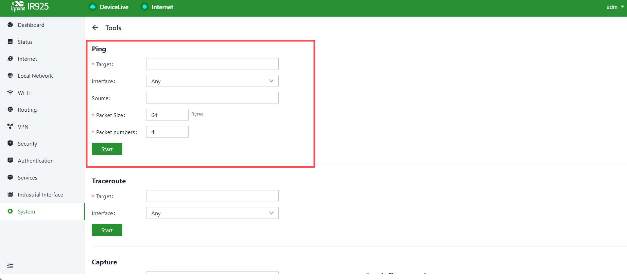Screen dimensions: 627x280
Task: Click the Internet sidebar globe icon
Action: tap(10, 59)
